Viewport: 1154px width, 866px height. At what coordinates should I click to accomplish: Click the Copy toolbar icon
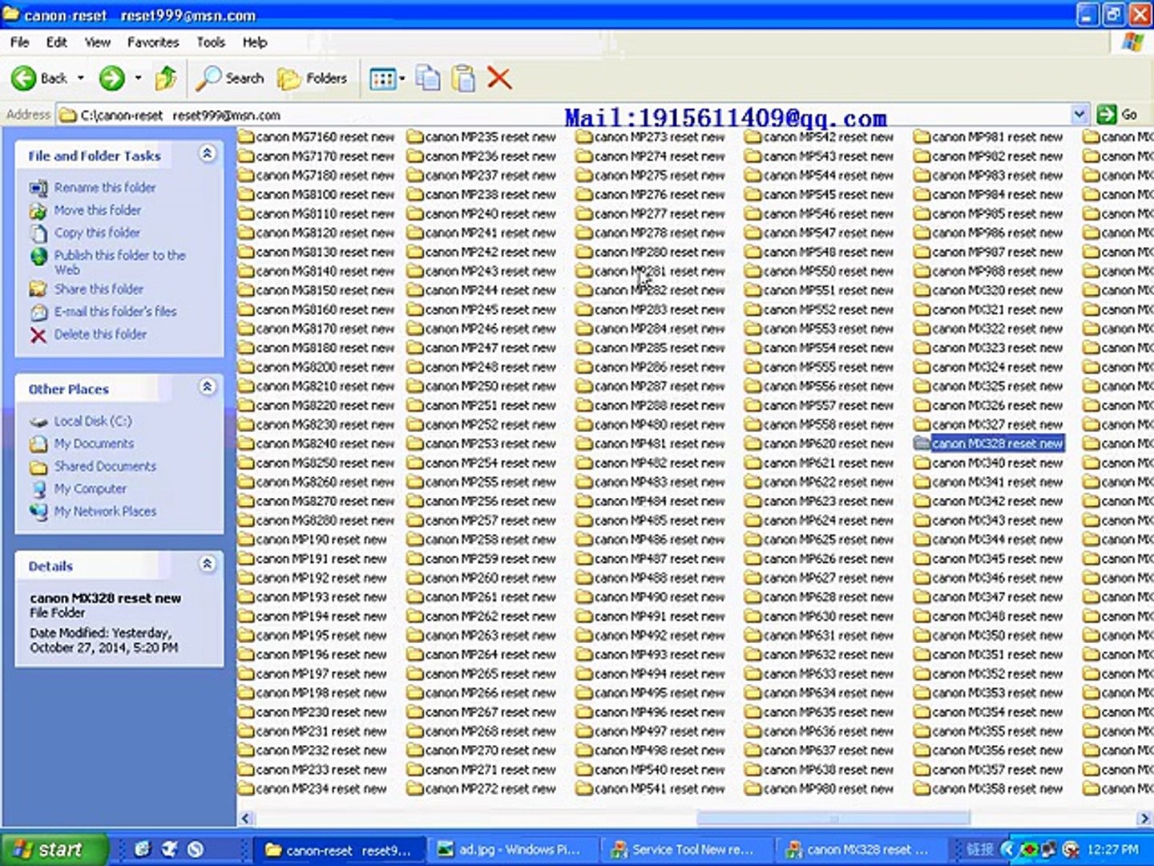428,78
